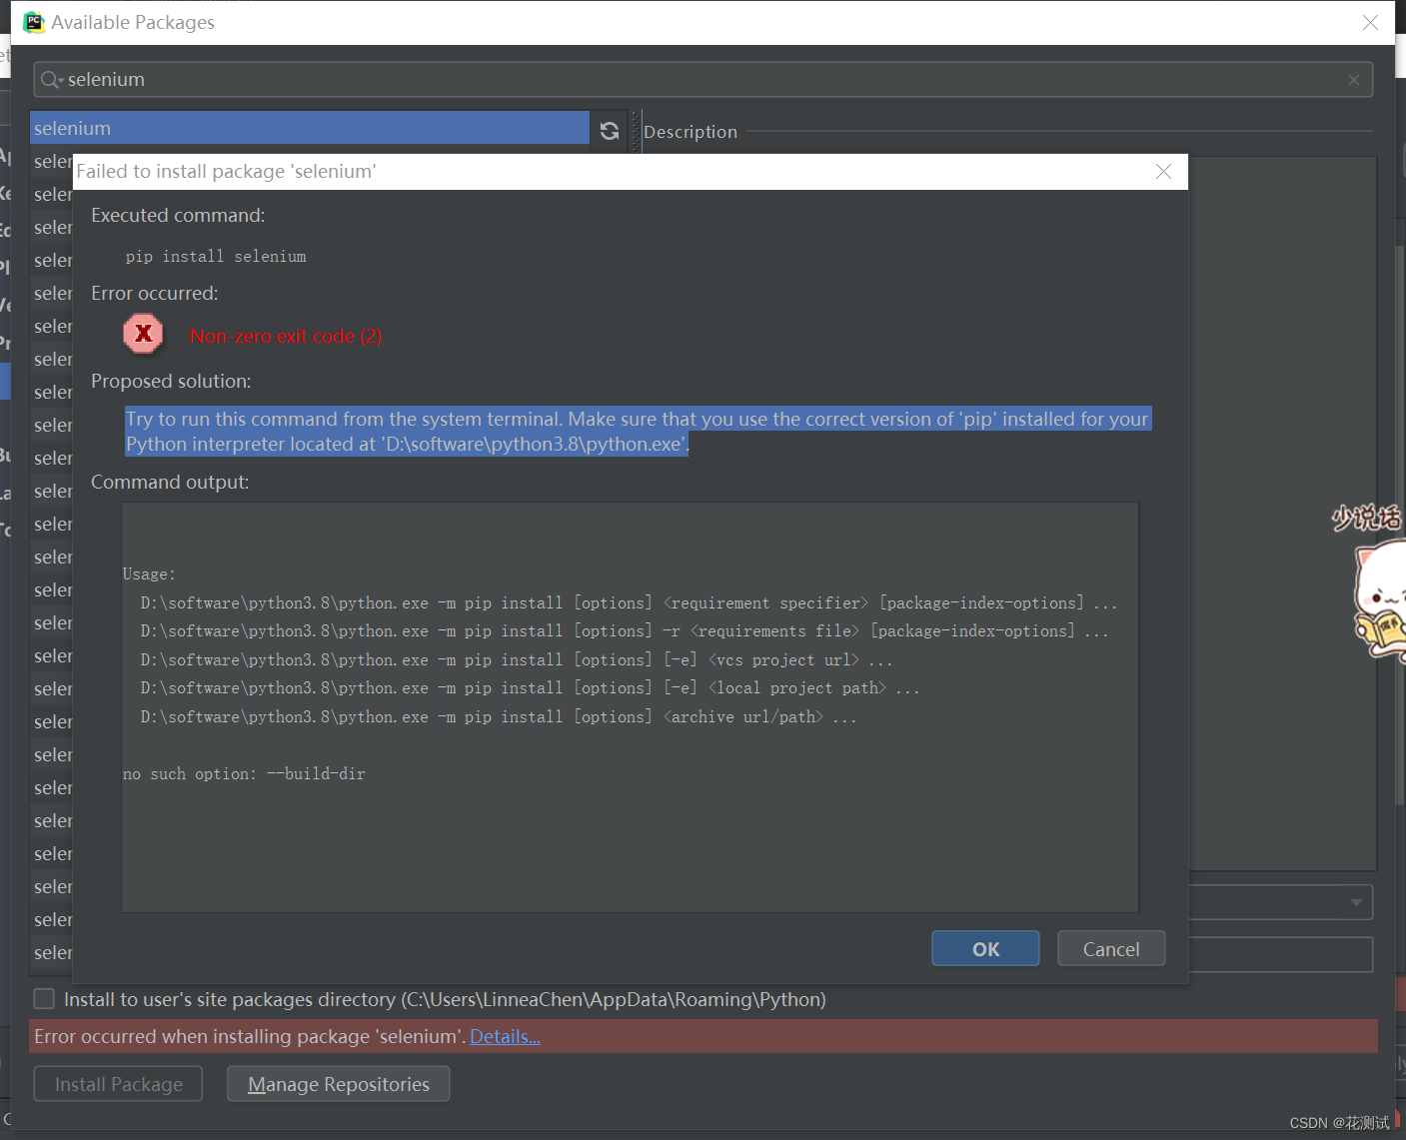This screenshot has height=1140, width=1406.
Task: Toggle Install to user's site packages checkbox
Action: pyautogui.click(x=44, y=999)
